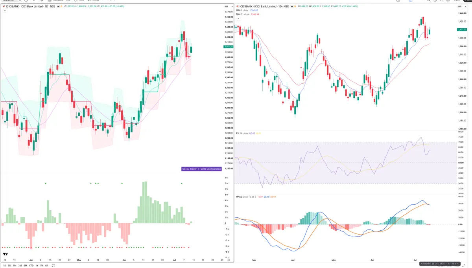Screen dimensions: 472x268
Task: Click the +20.50 (+1.48%) change in left legend
Action: pyautogui.click(x=116, y=6)
